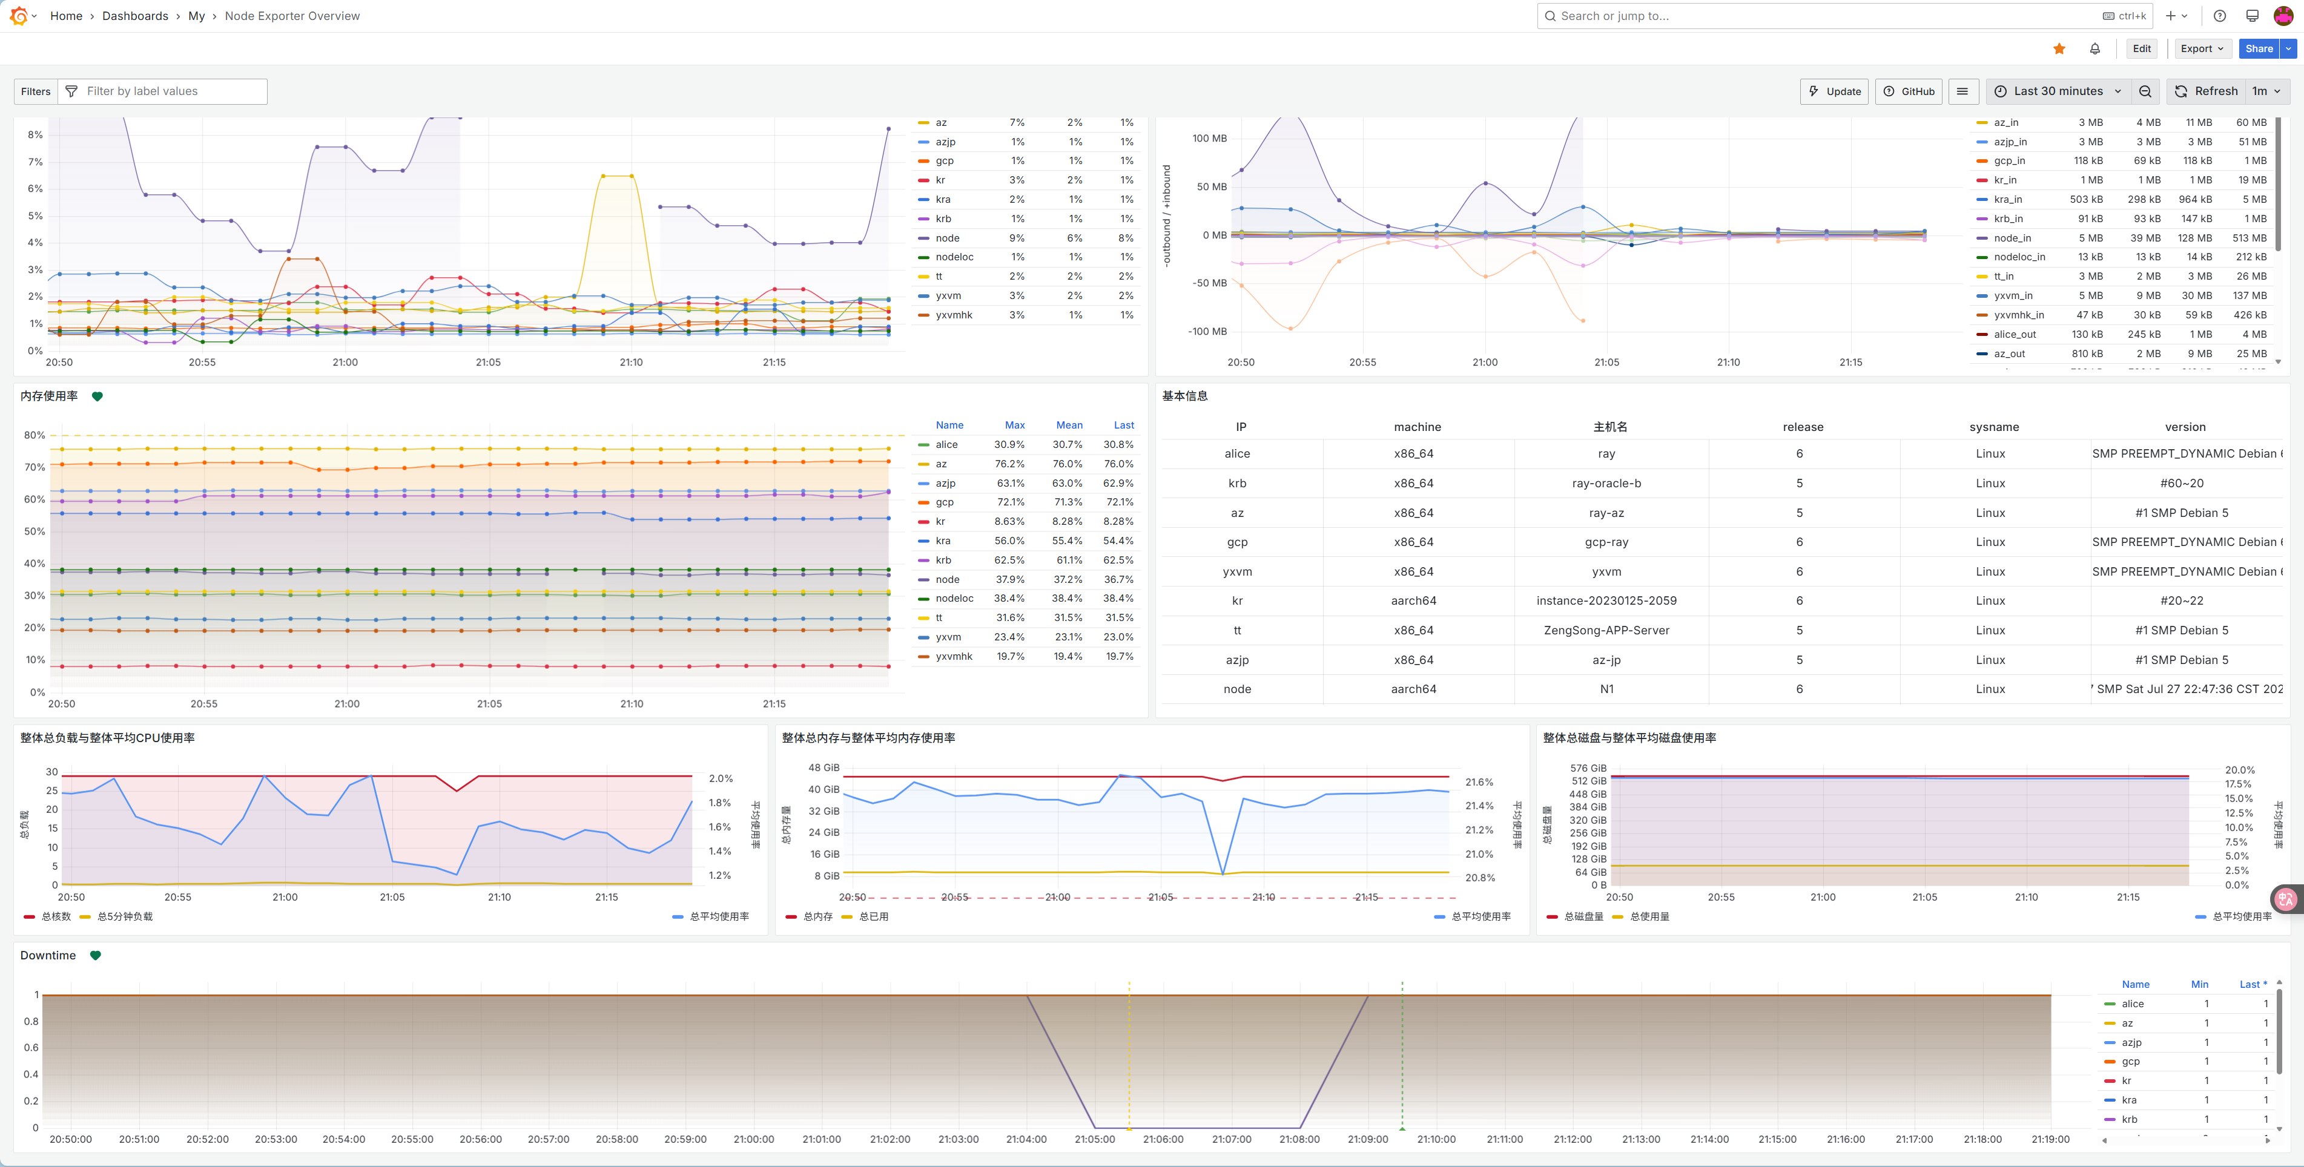Unstar the dashboard via star icon
Viewport: 2304px width, 1167px height.
(2059, 49)
